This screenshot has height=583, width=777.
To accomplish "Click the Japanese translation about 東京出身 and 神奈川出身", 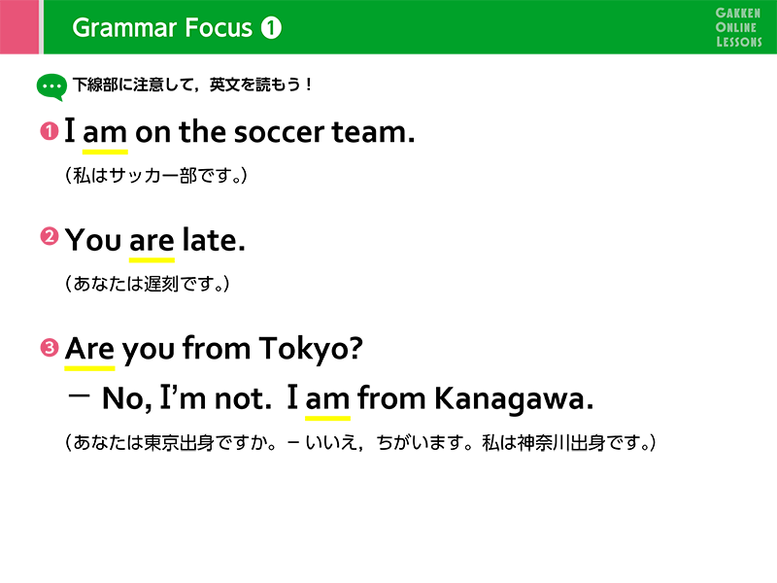I will click(x=361, y=443).
